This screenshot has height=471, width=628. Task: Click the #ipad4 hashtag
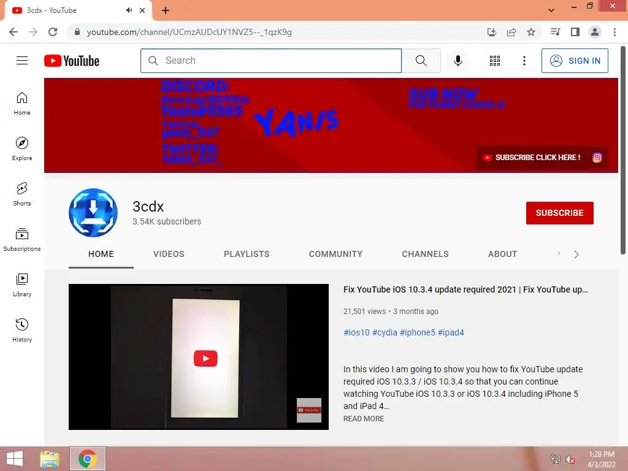click(x=451, y=332)
